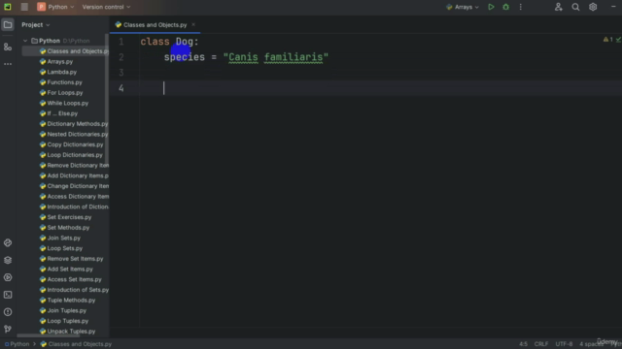Open Set Exercises.py file

(x=65, y=217)
